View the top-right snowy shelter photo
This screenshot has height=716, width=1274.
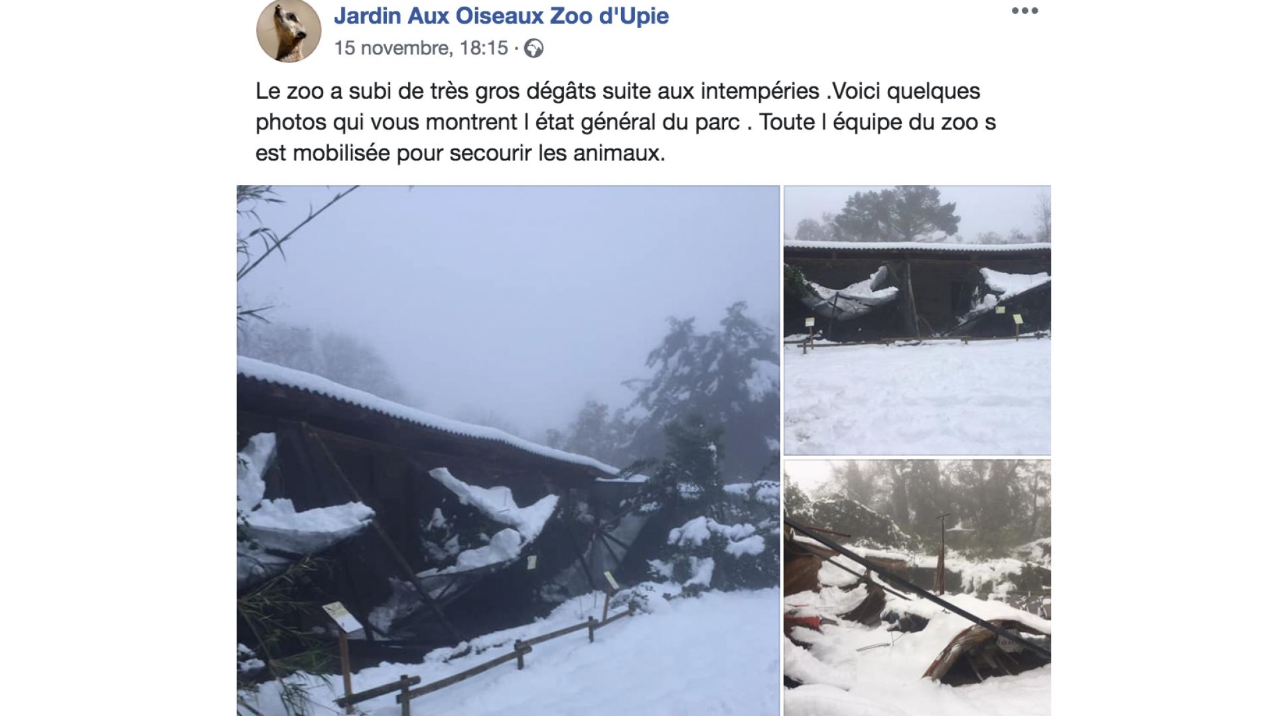click(x=917, y=320)
